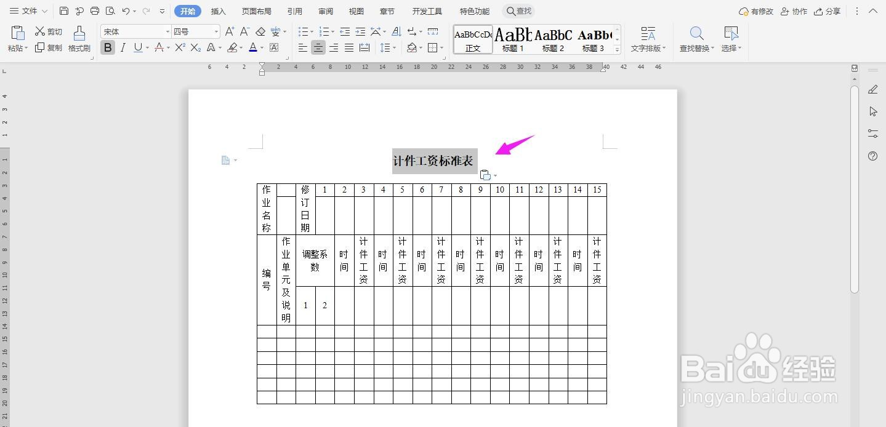Screen dimensions: 886x427
Task: Click the 协作 collaborate button
Action: pyautogui.click(x=794, y=11)
